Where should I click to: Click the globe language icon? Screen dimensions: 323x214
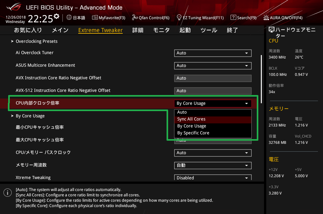pyautogui.click(x=69, y=18)
